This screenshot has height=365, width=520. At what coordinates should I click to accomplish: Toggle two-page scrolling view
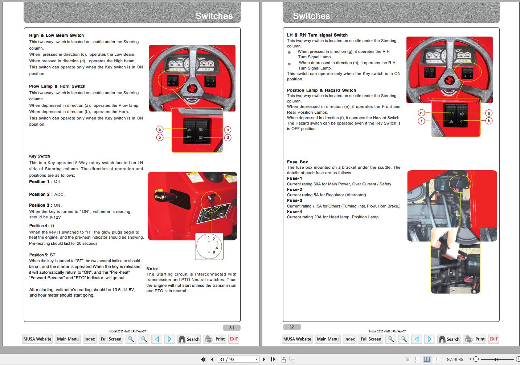tap(436, 360)
